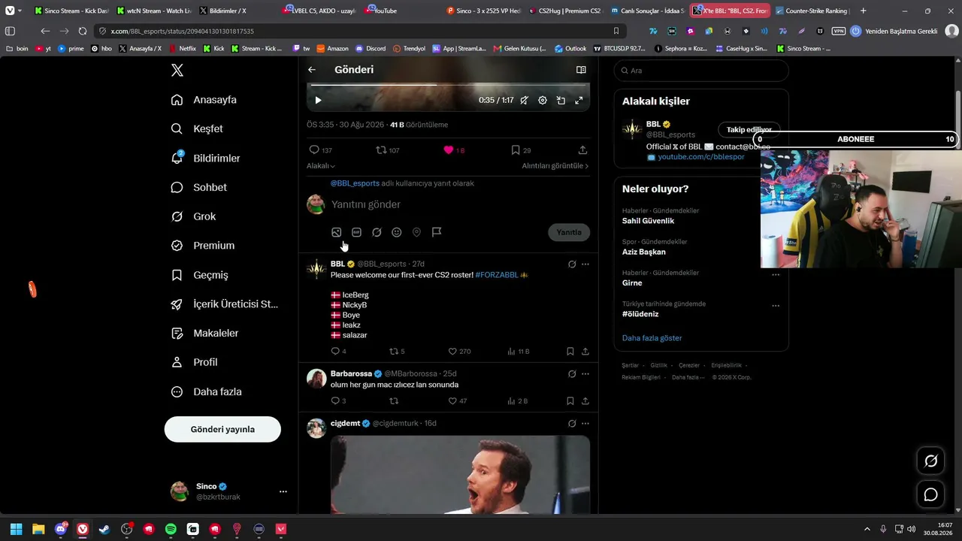Image resolution: width=962 pixels, height=541 pixels.
Task: Unmute the video sound
Action: click(x=524, y=100)
